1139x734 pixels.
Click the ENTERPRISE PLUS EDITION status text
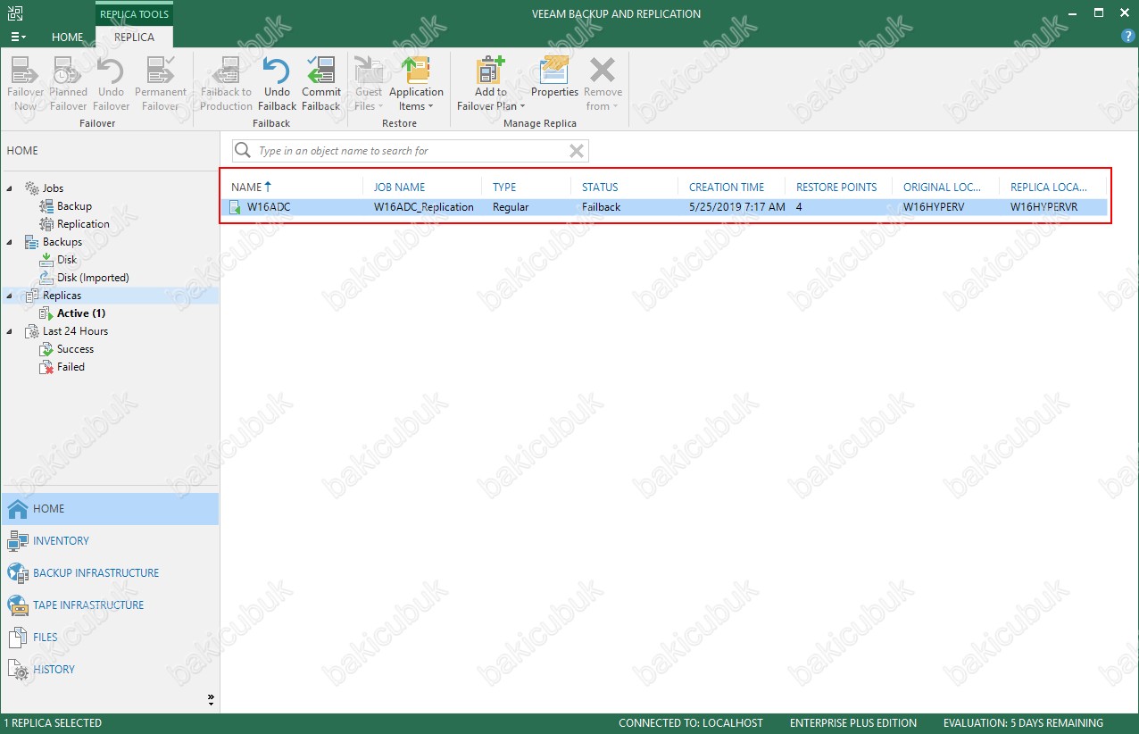[x=853, y=723]
